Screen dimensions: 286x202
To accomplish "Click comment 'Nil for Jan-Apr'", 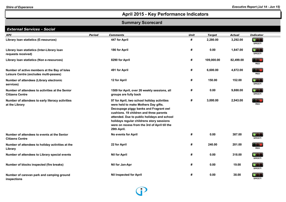I will point(121,164).
